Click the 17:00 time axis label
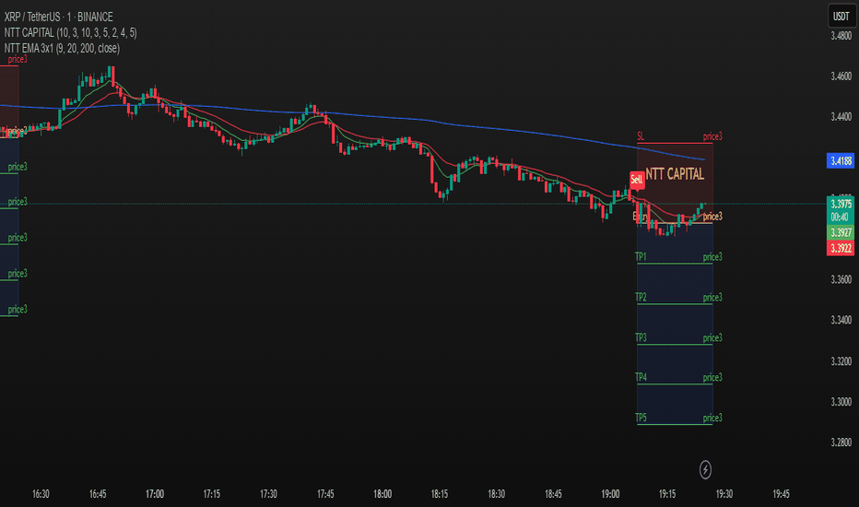This screenshot has height=507, width=859. click(x=155, y=494)
